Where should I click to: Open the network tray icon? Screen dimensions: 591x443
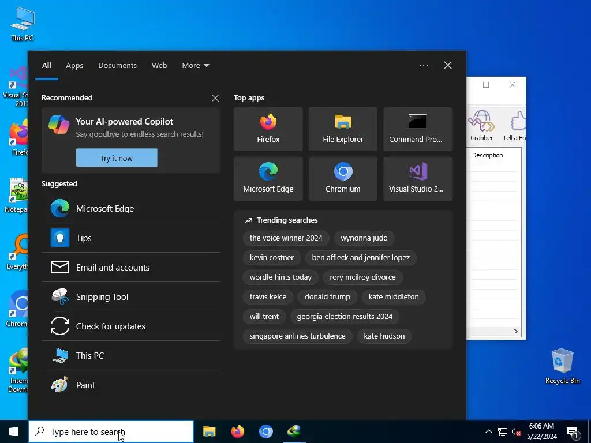click(x=503, y=431)
